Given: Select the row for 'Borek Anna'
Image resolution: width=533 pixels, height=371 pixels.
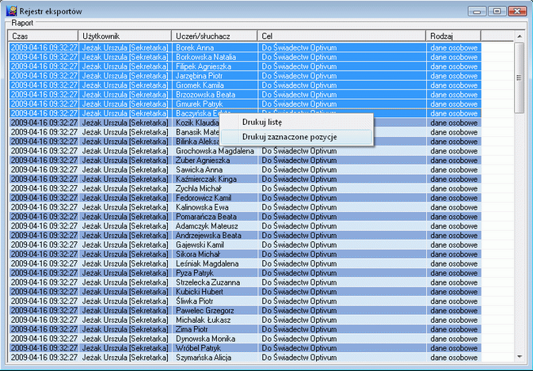Looking at the screenshot, I should (245, 47).
